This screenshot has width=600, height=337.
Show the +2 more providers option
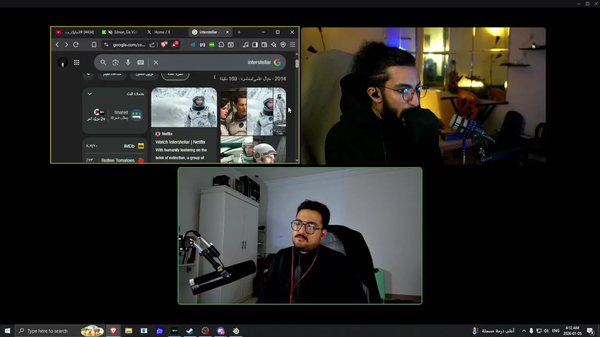(x=96, y=115)
